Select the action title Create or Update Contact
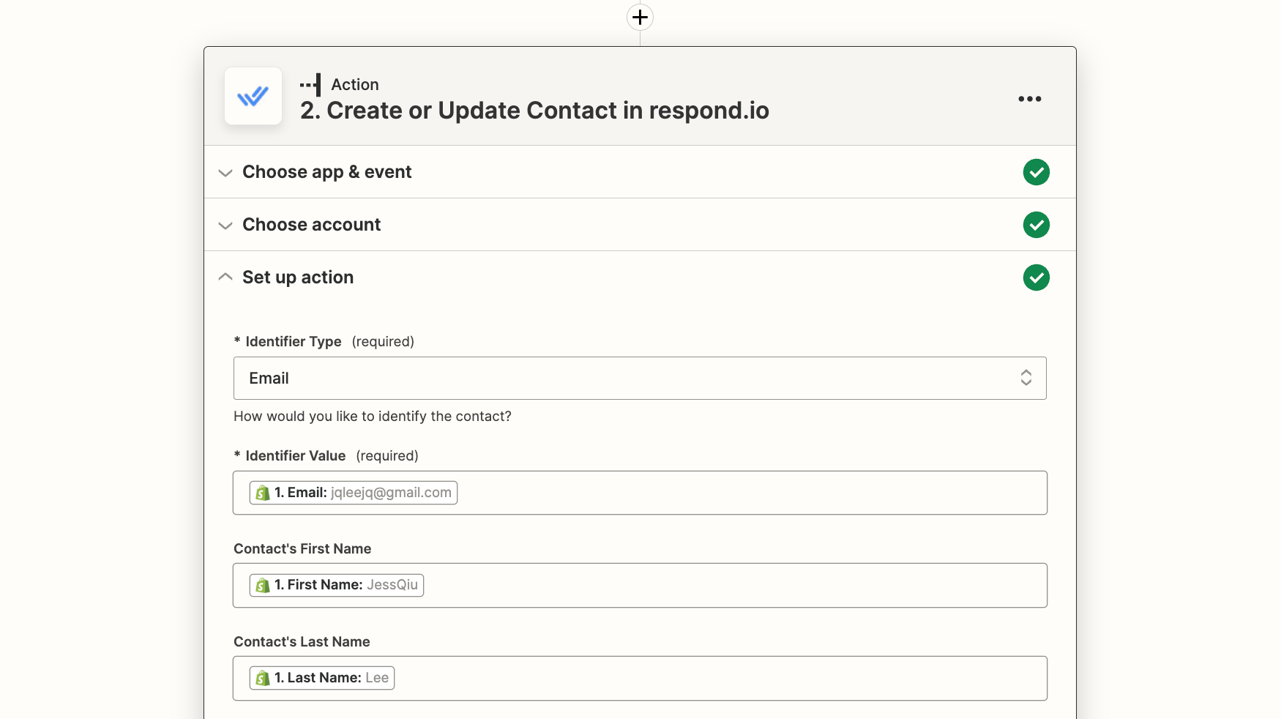This screenshot has height=719, width=1281. pyautogui.click(x=534, y=111)
